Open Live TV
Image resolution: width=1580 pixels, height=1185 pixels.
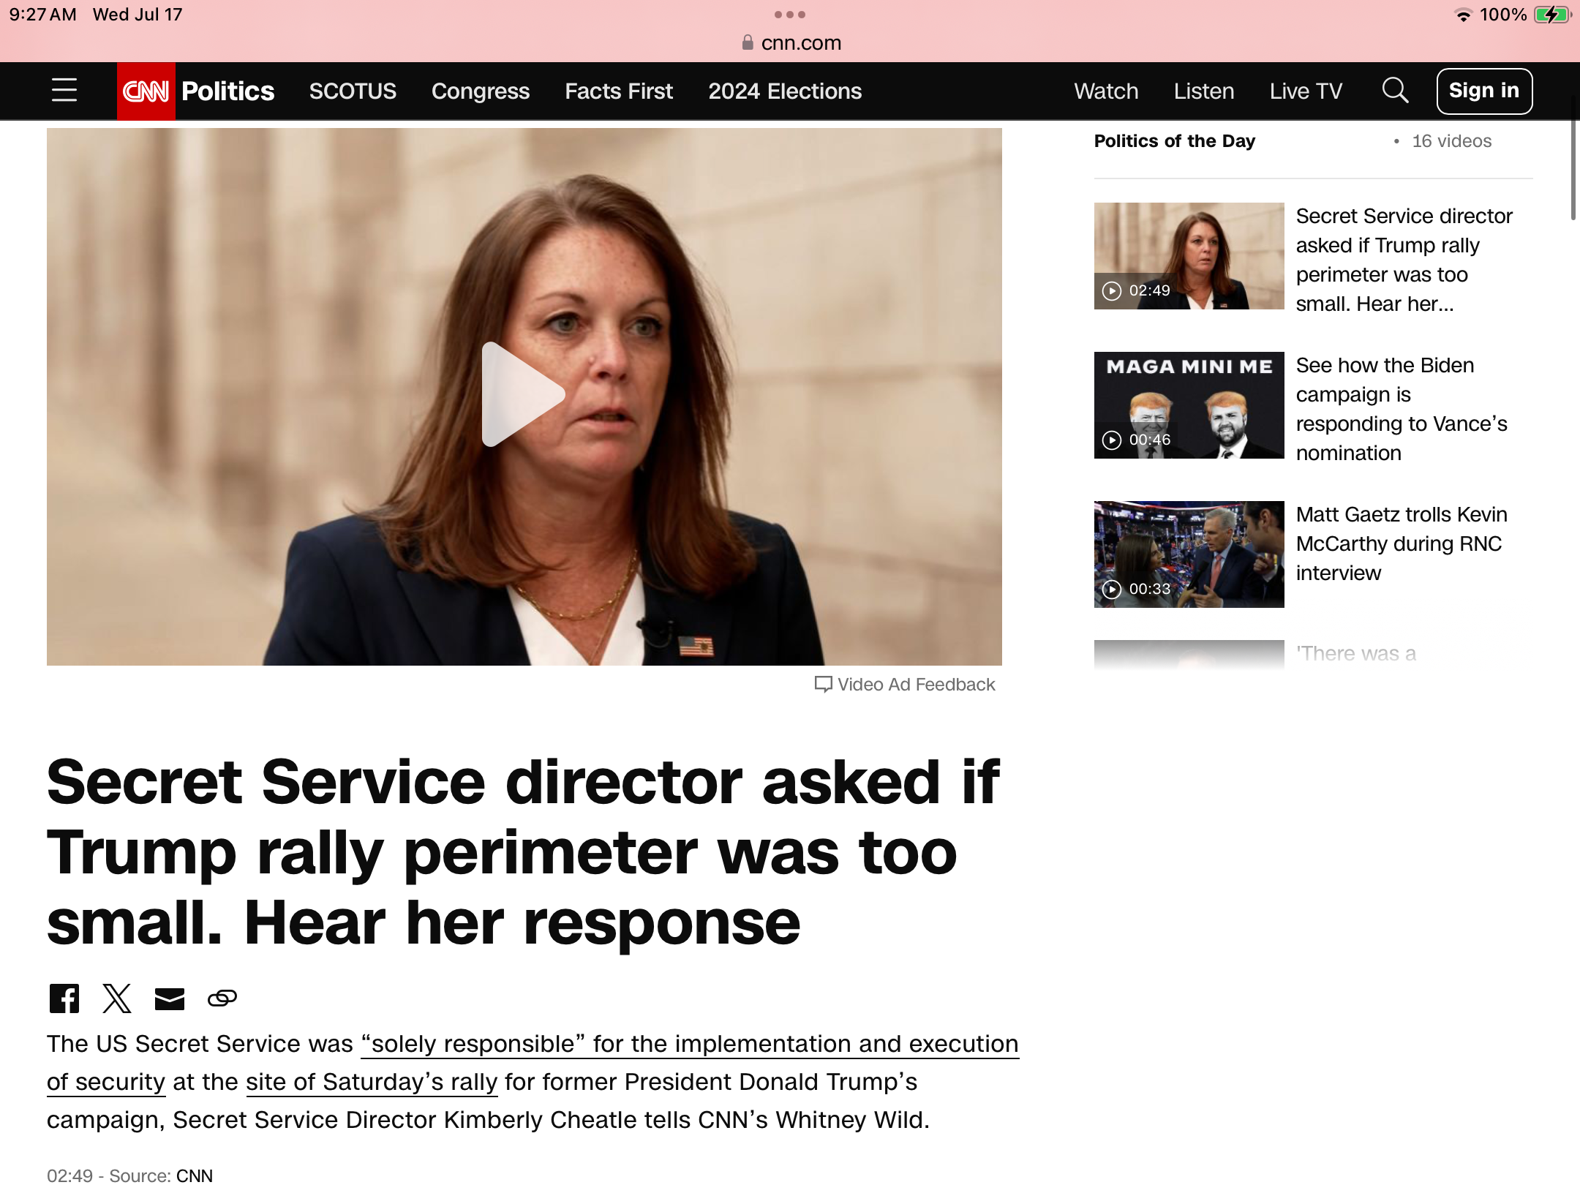(x=1306, y=91)
